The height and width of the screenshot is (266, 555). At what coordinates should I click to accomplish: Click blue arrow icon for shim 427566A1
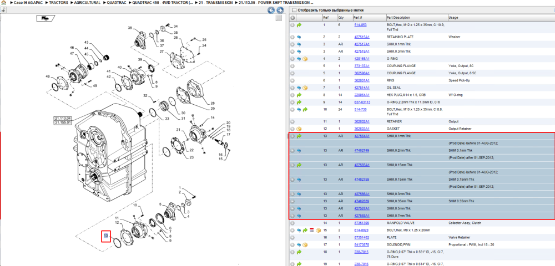(299, 194)
